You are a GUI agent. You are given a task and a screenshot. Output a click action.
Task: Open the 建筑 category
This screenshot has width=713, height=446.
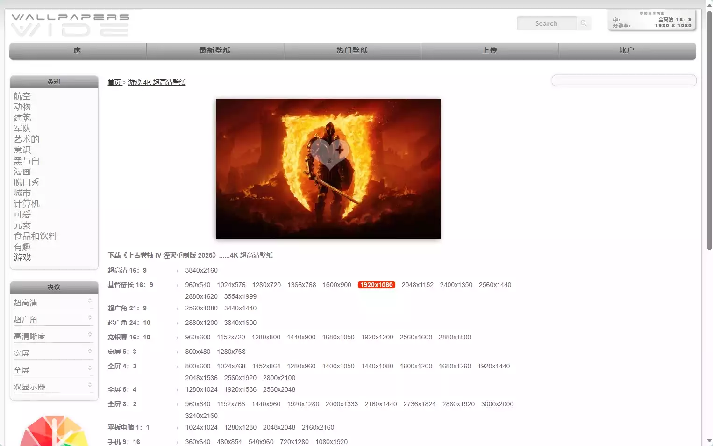point(22,117)
